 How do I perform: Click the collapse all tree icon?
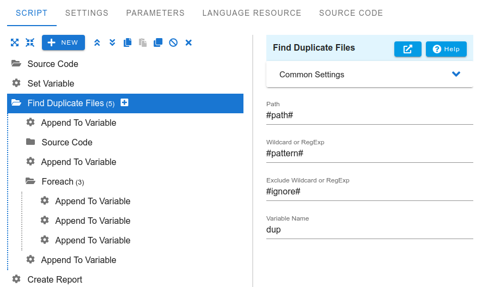tap(30, 42)
